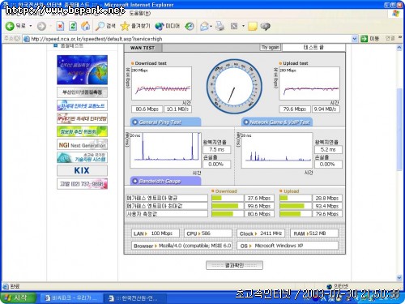Image resolution: width=405 pixels, height=304 pixels.
Task: Click the yellow note toolbar icon
Action: [x=253, y=26]
